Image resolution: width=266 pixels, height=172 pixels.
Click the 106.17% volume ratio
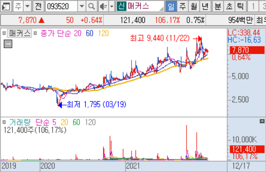[167, 20]
